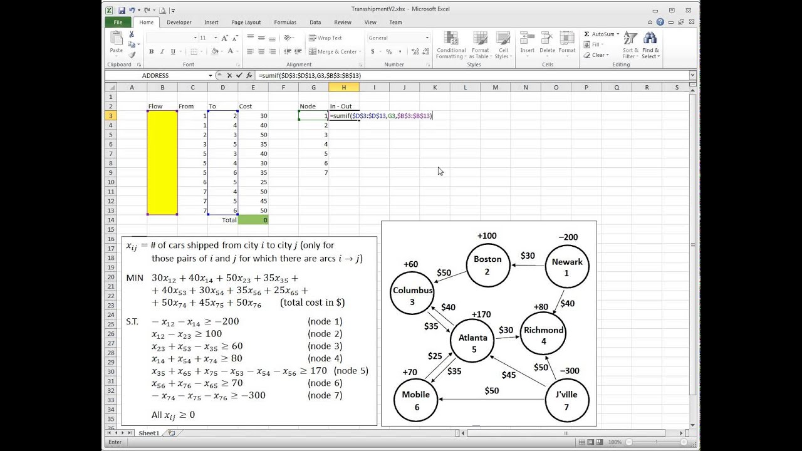The height and width of the screenshot is (451, 802).
Task: Open Sort & Filter dropdown
Action: [630, 45]
